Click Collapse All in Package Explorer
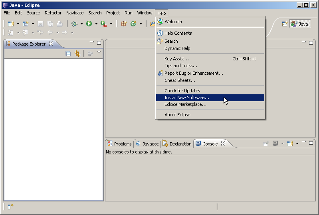 (x=68, y=54)
